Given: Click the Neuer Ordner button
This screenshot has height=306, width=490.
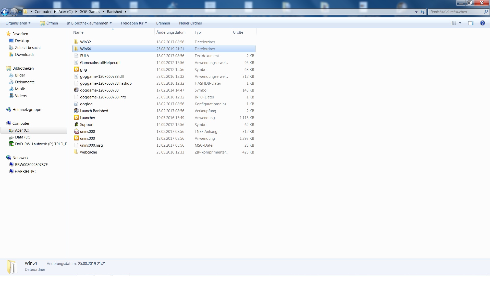Looking at the screenshot, I should tap(190, 23).
